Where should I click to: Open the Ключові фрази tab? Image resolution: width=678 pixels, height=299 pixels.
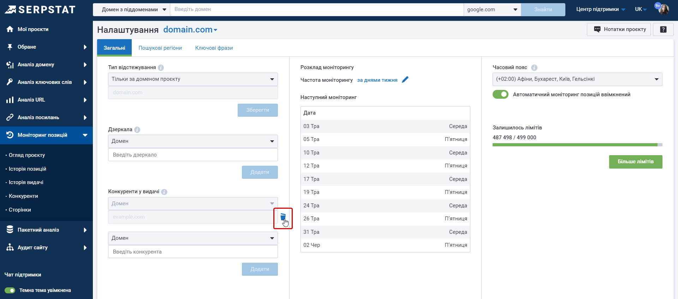pyautogui.click(x=214, y=48)
